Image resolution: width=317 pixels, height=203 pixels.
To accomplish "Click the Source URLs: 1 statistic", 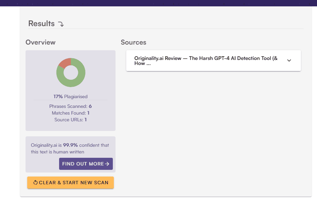I will [x=71, y=120].
